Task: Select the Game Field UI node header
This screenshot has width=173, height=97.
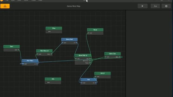Action: click(x=83, y=56)
